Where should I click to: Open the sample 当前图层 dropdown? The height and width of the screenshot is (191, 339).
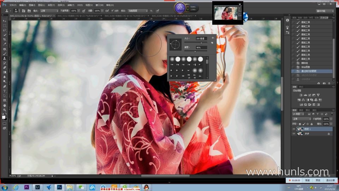click(137, 11)
